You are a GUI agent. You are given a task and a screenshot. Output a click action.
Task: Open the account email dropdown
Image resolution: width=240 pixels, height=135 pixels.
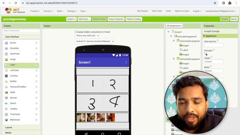(220, 11)
